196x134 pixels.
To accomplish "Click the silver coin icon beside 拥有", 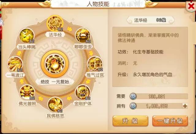I will (133, 106).
